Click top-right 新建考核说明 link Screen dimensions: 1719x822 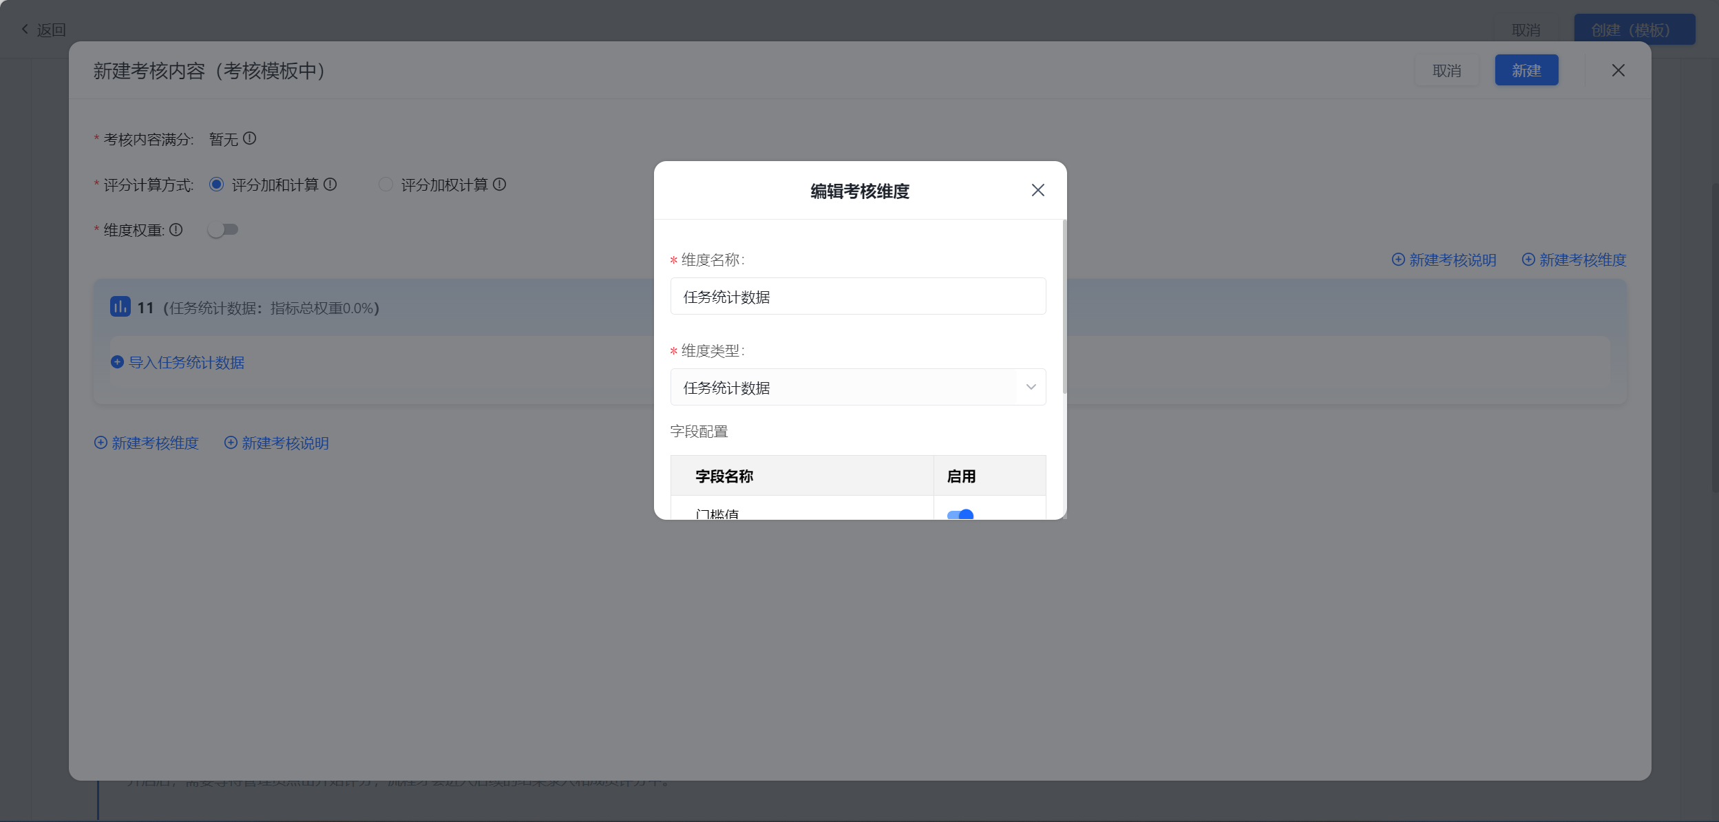coord(1444,260)
